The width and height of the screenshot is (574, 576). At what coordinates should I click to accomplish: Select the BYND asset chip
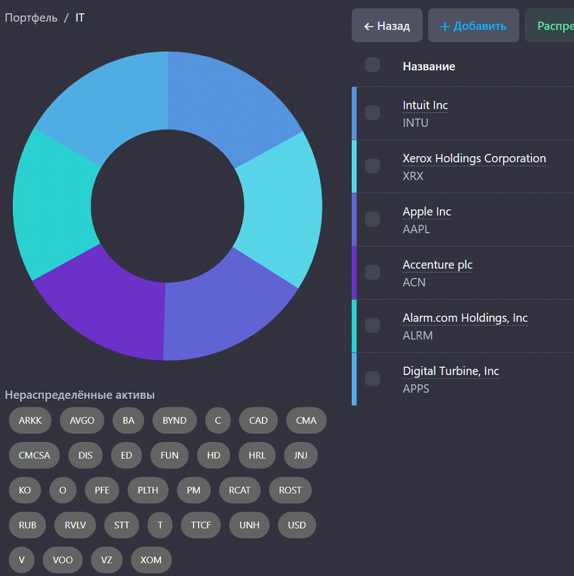point(174,420)
